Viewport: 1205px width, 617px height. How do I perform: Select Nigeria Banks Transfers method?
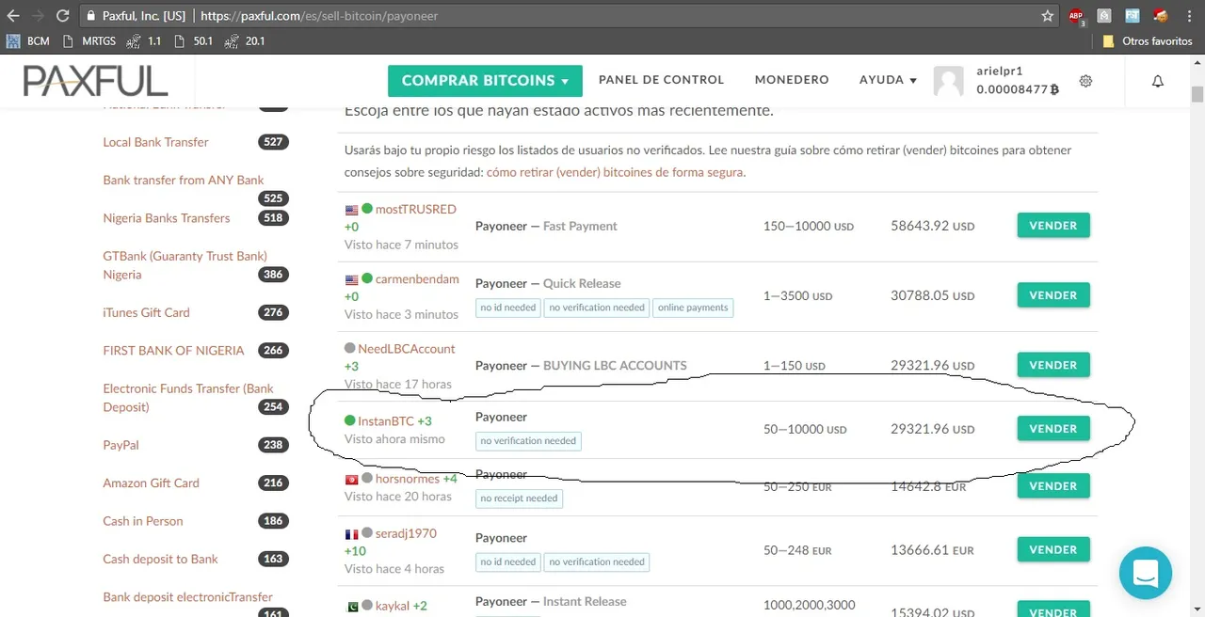pyautogui.click(x=167, y=218)
